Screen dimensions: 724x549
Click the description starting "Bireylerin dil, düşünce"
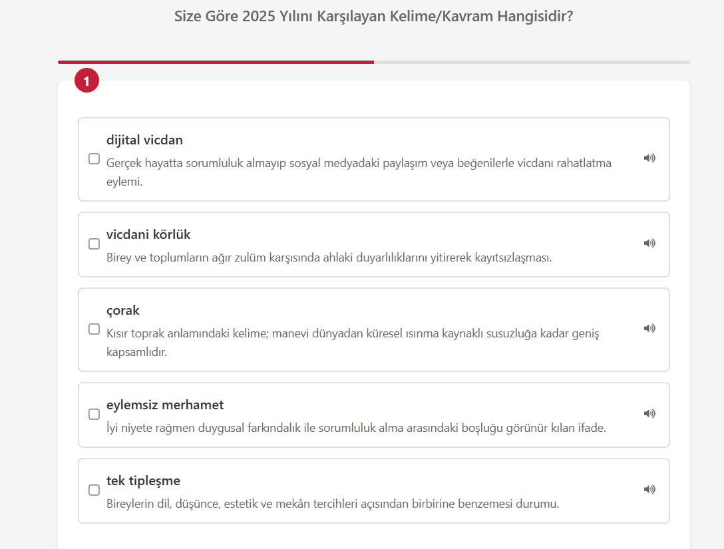333,504
